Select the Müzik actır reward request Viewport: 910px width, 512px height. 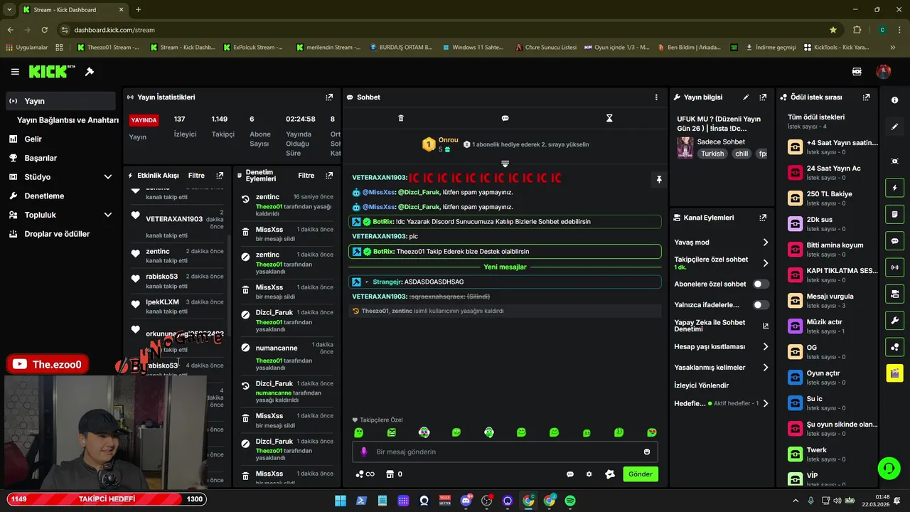click(x=833, y=326)
